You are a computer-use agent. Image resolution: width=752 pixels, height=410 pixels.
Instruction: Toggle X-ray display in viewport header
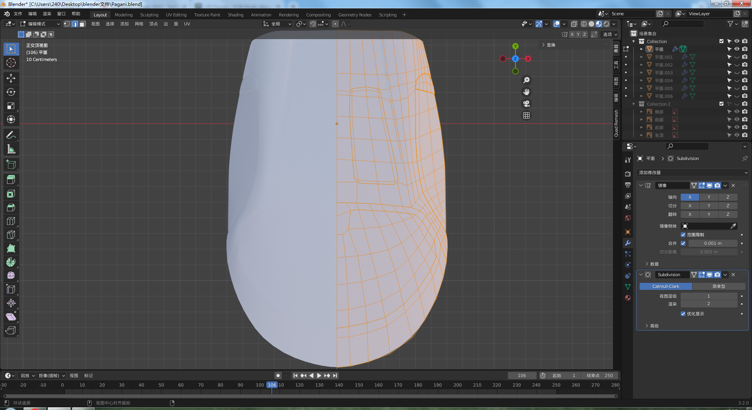574,24
